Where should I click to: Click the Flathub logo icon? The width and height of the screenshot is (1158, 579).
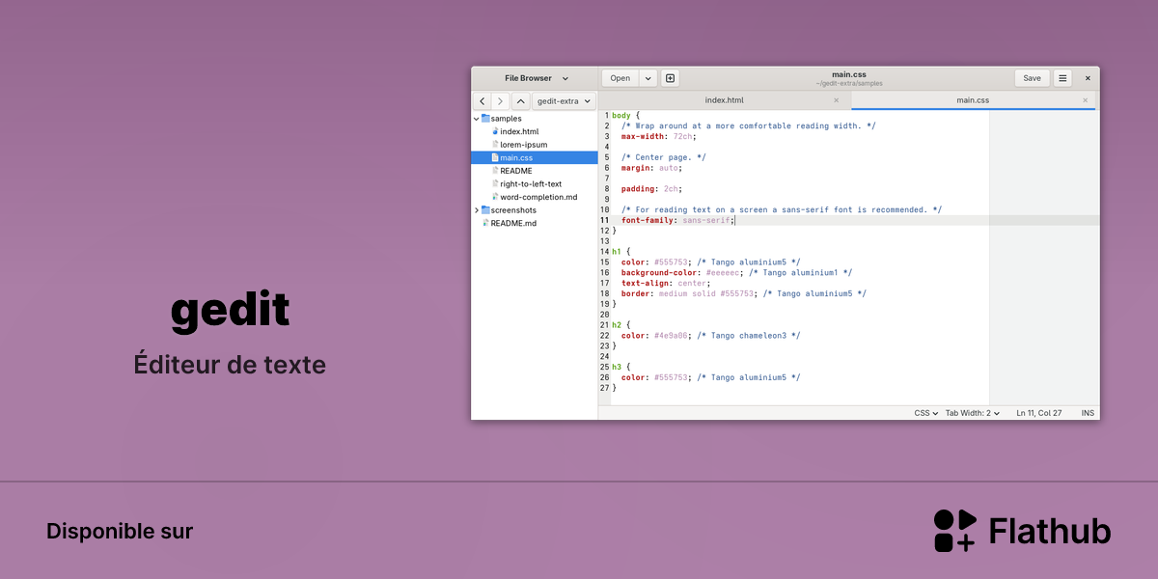(x=954, y=531)
